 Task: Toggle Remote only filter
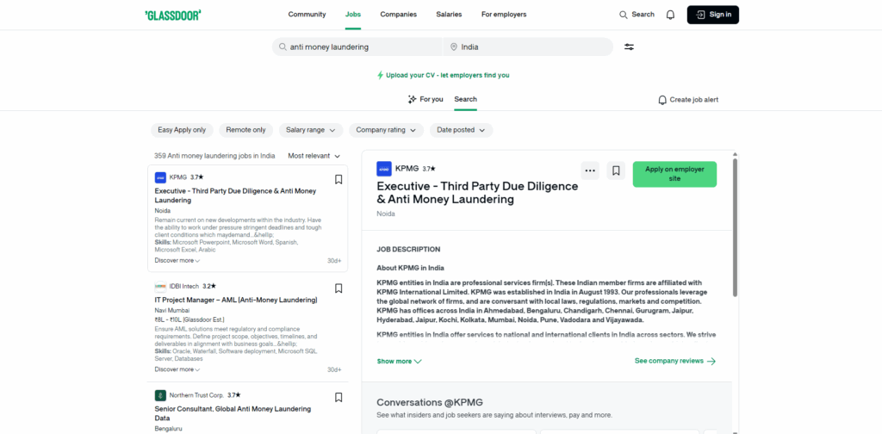point(245,130)
